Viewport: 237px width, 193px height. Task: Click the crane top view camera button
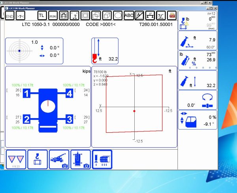[x=81, y=160]
